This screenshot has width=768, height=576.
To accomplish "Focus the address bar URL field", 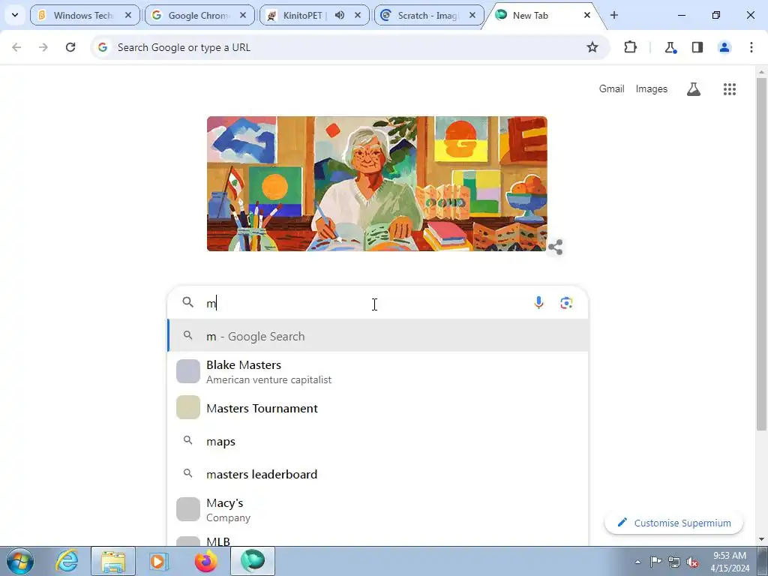I will point(350,47).
